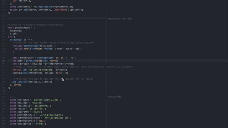Click the comment about publishing payload to MQTT topic
The height and width of the screenshot is (128, 228).
point(73,67)
